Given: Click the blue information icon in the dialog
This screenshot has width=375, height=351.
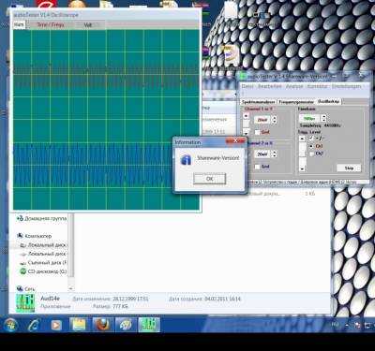Looking at the screenshot, I should pos(186,160).
